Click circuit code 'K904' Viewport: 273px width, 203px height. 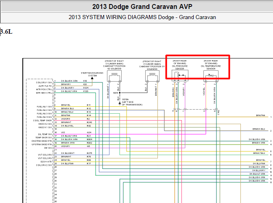pos(90,139)
